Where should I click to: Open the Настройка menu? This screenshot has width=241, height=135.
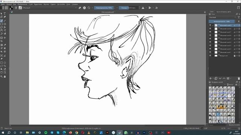61,4
